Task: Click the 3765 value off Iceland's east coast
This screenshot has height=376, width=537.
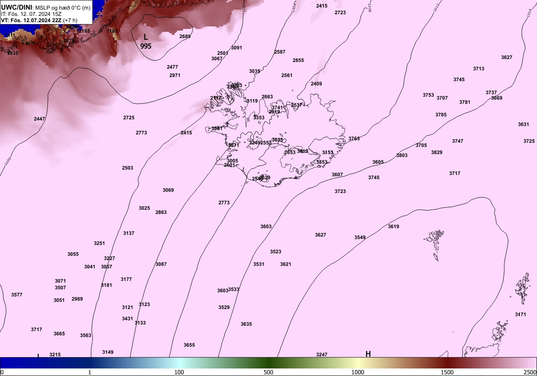Action: coord(354,139)
